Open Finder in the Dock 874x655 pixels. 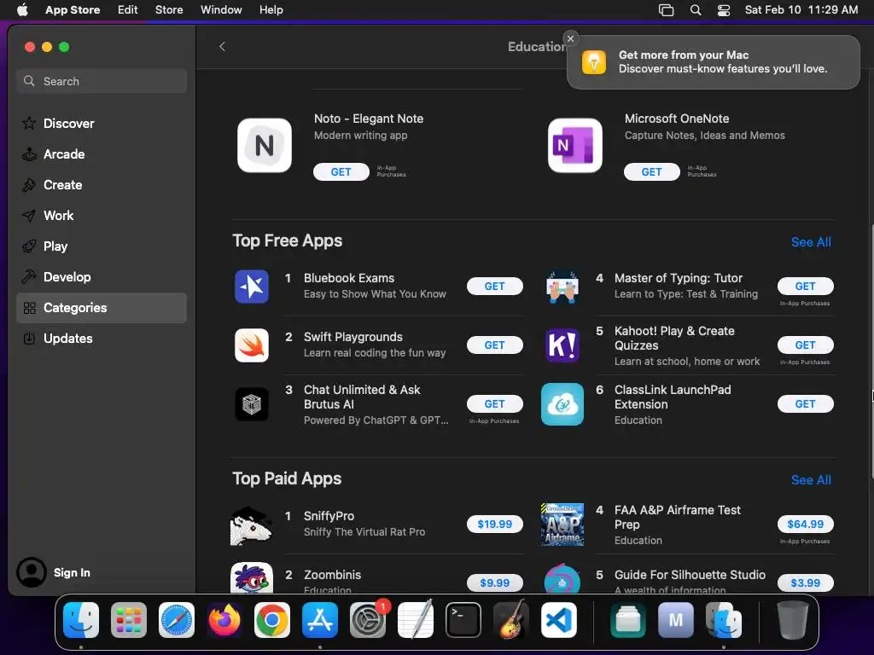pos(81,620)
